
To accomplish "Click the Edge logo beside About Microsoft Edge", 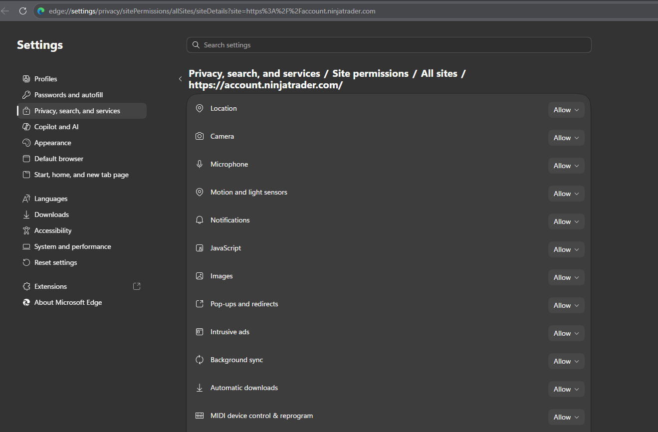I will click(x=26, y=302).
